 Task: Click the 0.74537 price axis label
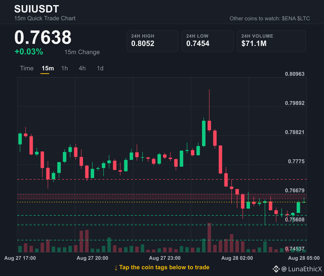pos(295,249)
